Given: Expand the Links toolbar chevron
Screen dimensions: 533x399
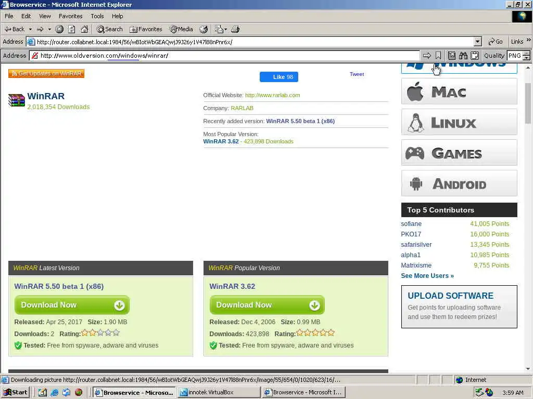Looking at the screenshot, I should tap(529, 41).
